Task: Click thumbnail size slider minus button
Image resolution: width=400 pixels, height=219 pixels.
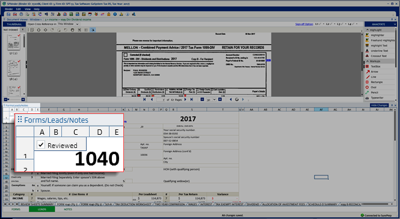Action: 5,99
